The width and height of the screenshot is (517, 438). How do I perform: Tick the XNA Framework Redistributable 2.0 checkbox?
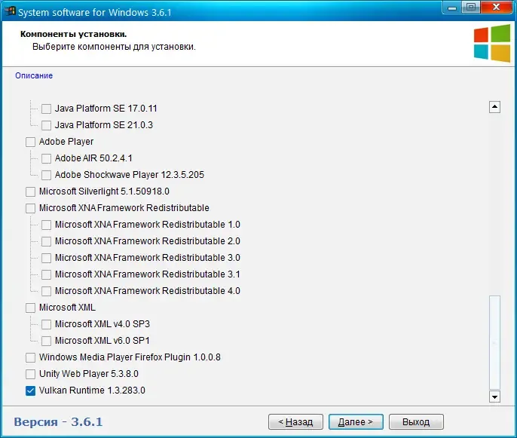point(46,241)
